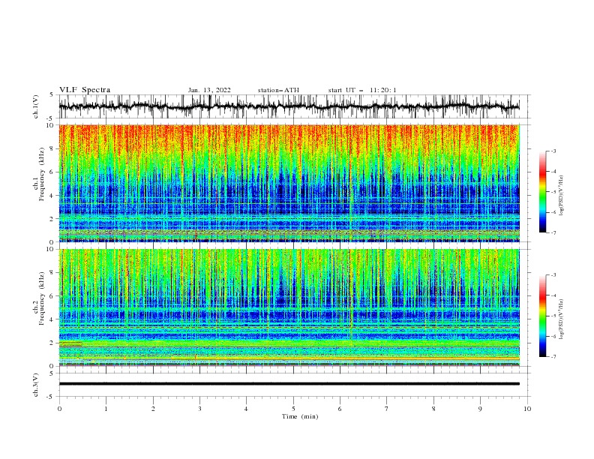Click the "-3" tick on ch.2 colorbar
Image resolution: width=594 pixels, height=459 pixels.
pos(553,275)
